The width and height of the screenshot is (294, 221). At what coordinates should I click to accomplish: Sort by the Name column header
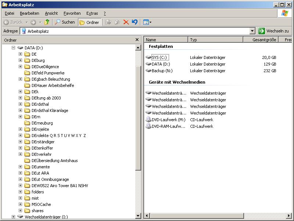(x=166, y=40)
